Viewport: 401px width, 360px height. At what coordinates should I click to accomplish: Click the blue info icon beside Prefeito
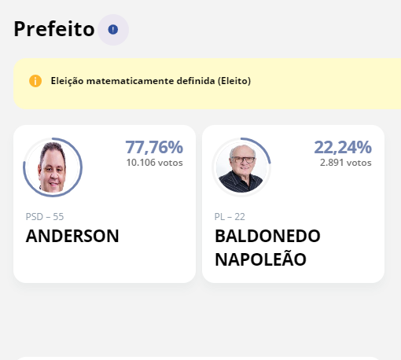(x=113, y=30)
